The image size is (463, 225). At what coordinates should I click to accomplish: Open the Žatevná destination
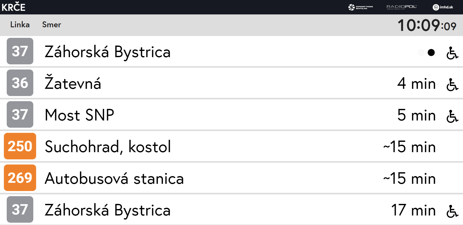tap(73, 83)
